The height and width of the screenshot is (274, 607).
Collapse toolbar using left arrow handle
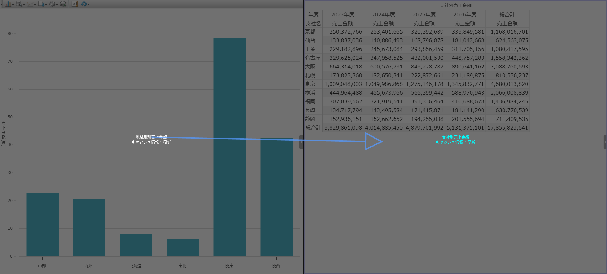(1, 4)
